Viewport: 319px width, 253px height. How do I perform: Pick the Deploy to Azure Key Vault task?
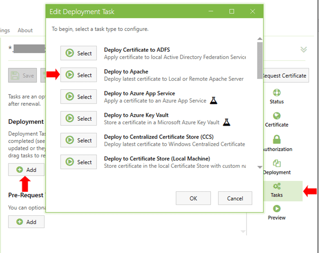pos(79,119)
